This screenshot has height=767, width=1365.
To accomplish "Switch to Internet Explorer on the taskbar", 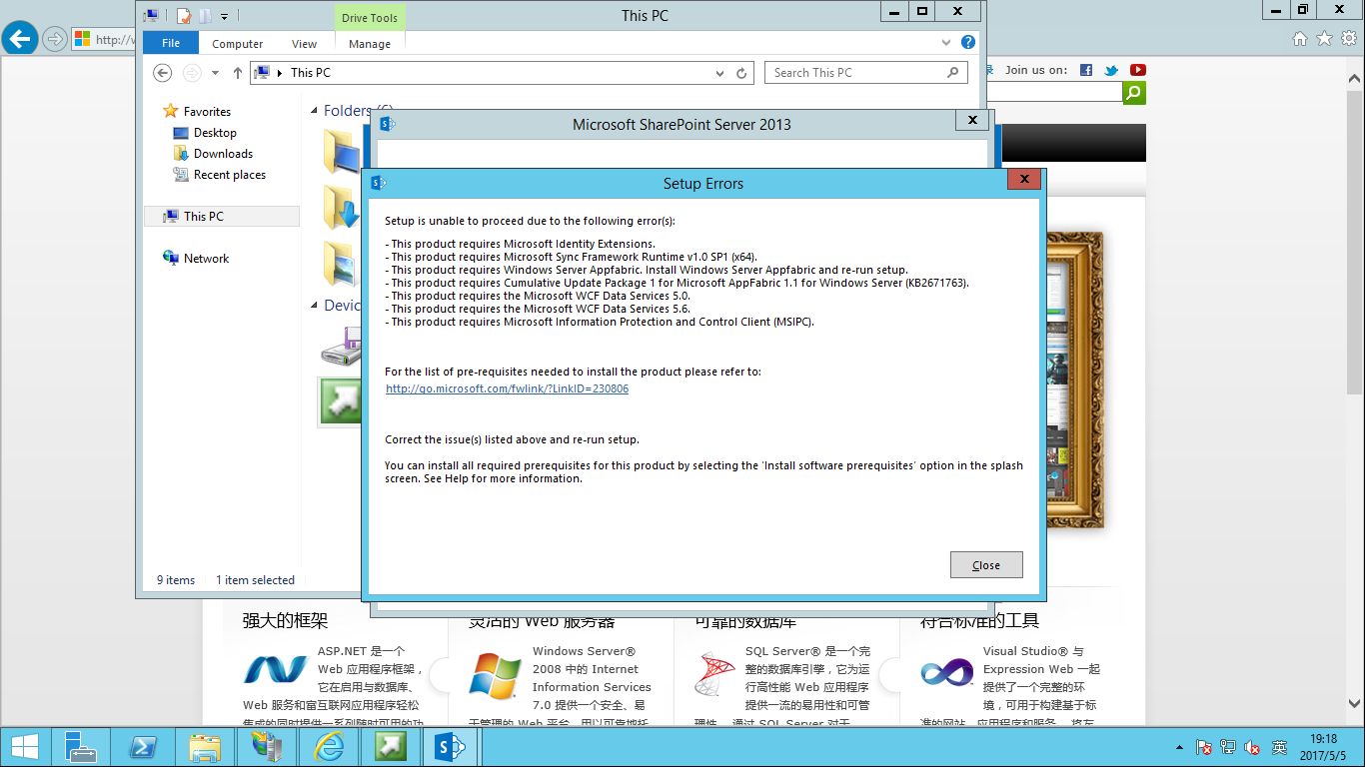I will tap(329, 747).
